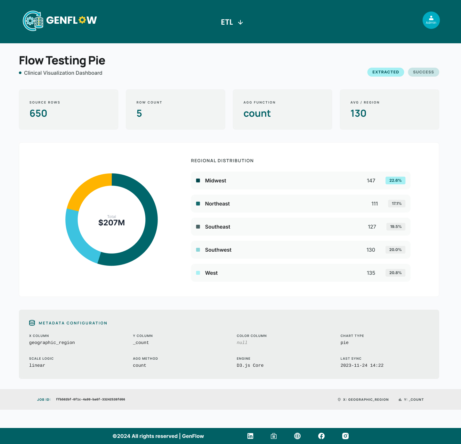Click the copyright GenFlow footer text

click(158, 436)
